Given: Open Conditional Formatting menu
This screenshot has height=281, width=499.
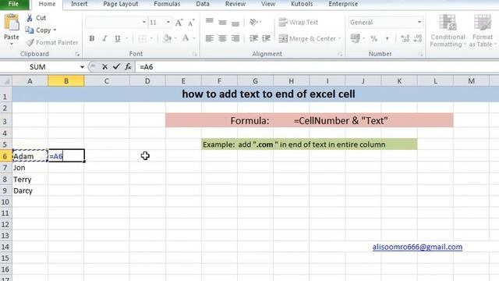Looking at the screenshot, I should pos(448,31).
